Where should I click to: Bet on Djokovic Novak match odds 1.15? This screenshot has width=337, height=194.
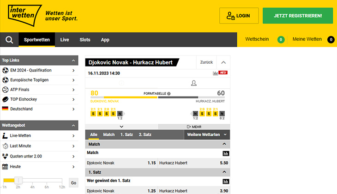[121, 163]
